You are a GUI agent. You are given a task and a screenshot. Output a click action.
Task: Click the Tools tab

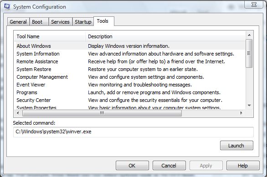pyautogui.click(x=103, y=21)
